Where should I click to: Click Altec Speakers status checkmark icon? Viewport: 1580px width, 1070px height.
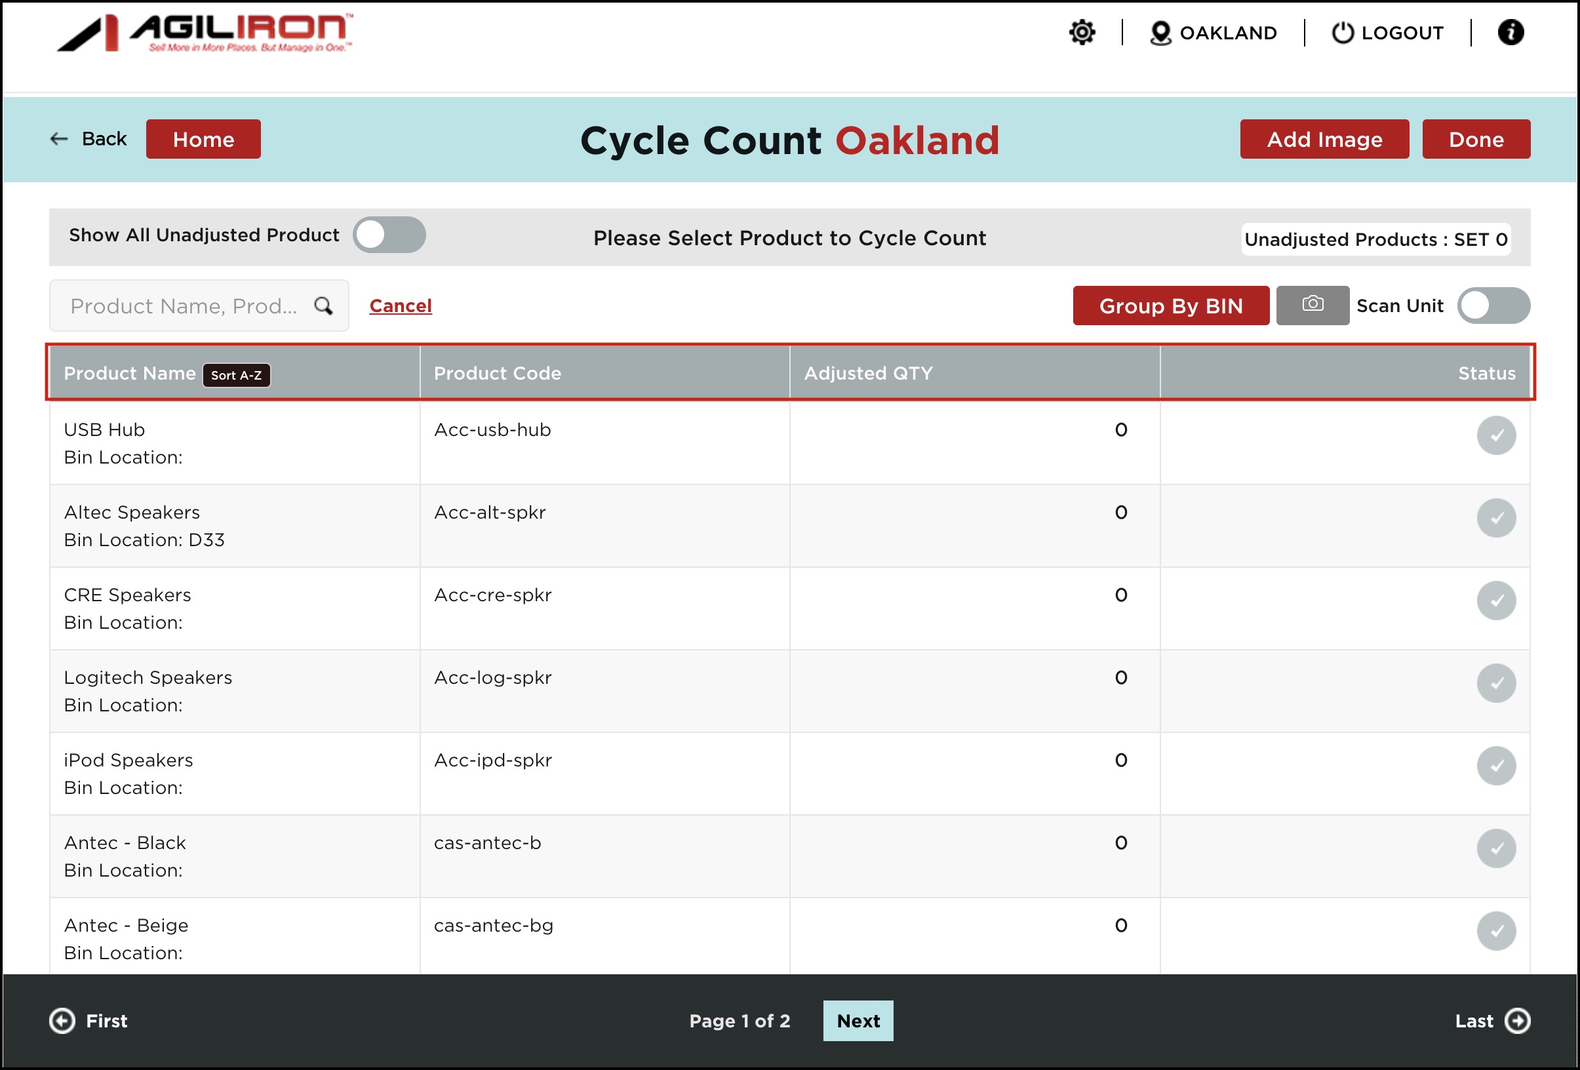1495,518
